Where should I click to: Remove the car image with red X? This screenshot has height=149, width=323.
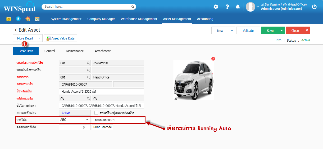click(213, 59)
